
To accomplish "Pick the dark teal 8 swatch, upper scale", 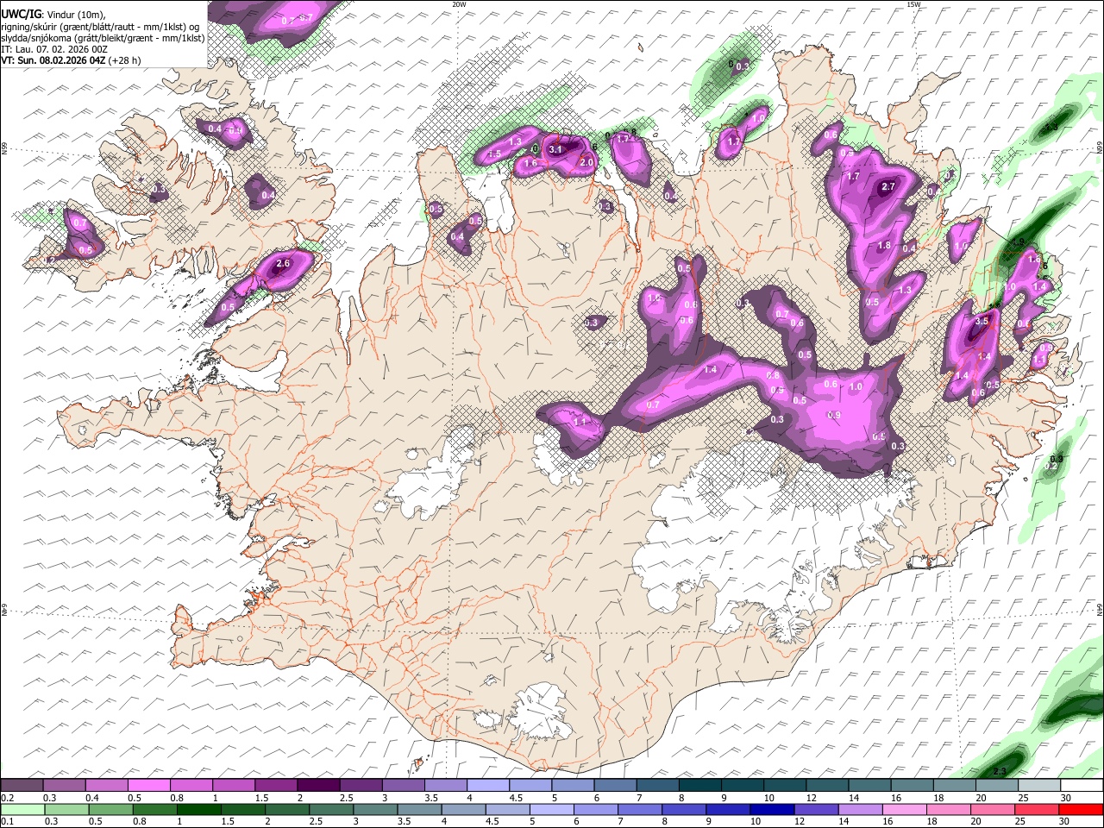I will (x=699, y=785).
